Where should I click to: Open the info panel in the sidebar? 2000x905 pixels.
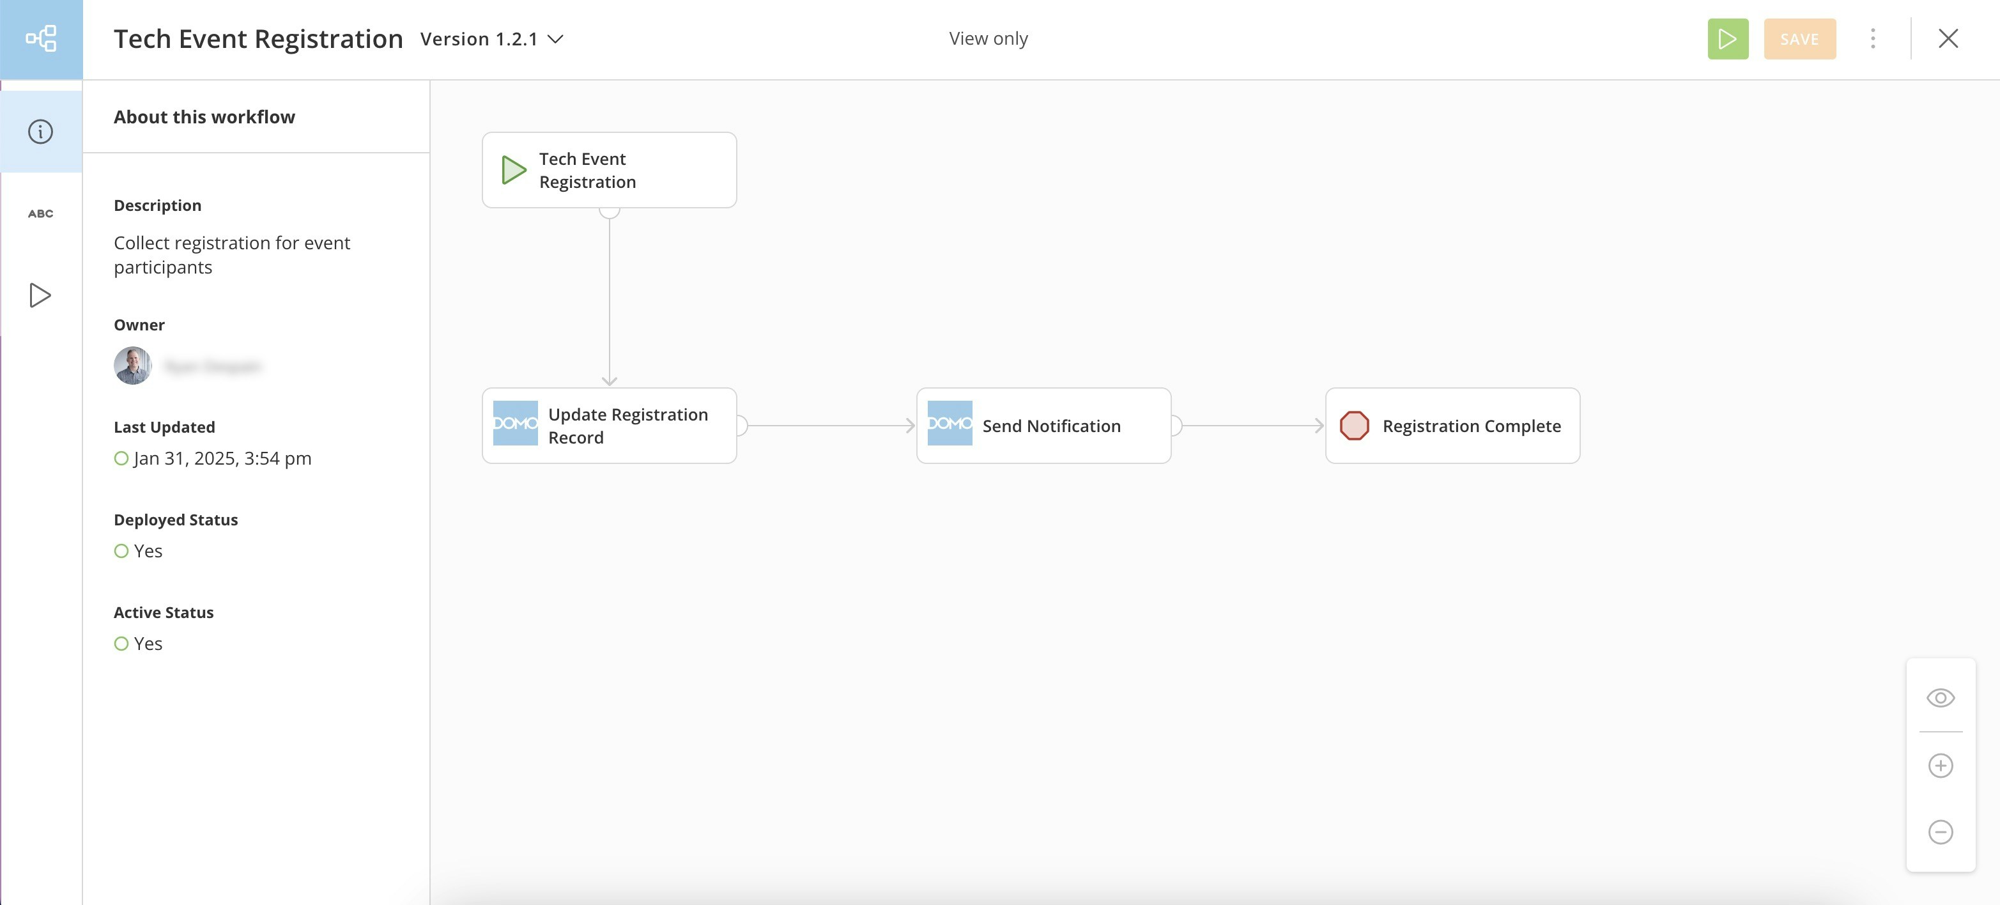tap(41, 131)
